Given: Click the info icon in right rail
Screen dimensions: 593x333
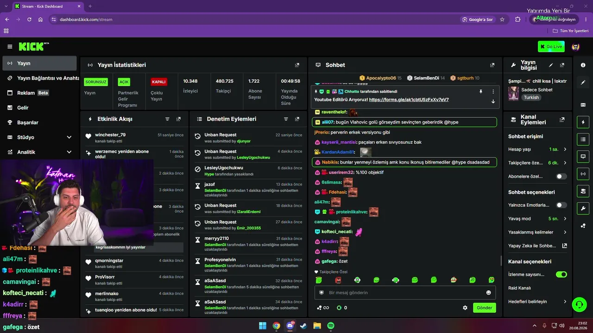Looking at the screenshot, I should pos(583,65).
